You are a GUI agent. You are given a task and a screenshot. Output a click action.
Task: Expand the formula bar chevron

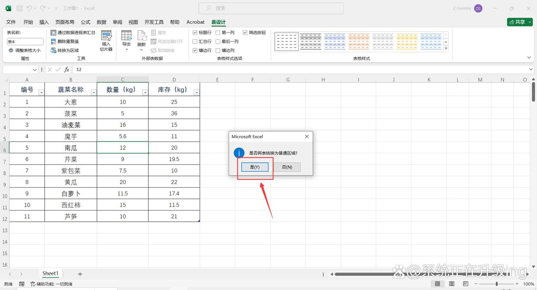click(531, 69)
